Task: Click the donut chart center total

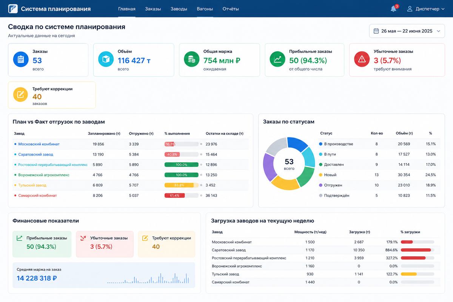Action: click(x=289, y=164)
